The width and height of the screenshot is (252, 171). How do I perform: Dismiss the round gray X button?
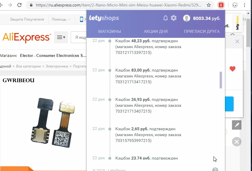(x=237, y=142)
